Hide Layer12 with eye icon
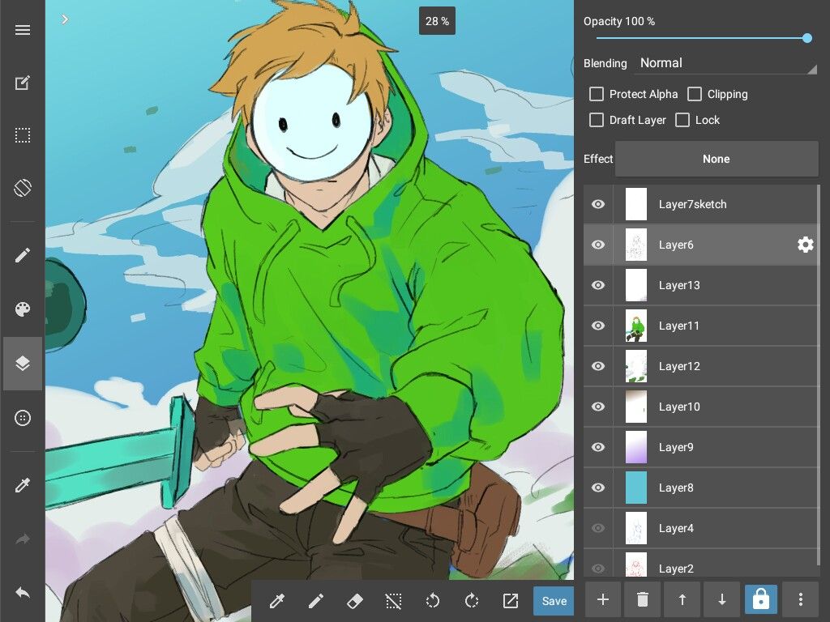Image resolution: width=830 pixels, height=622 pixels. [598, 366]
